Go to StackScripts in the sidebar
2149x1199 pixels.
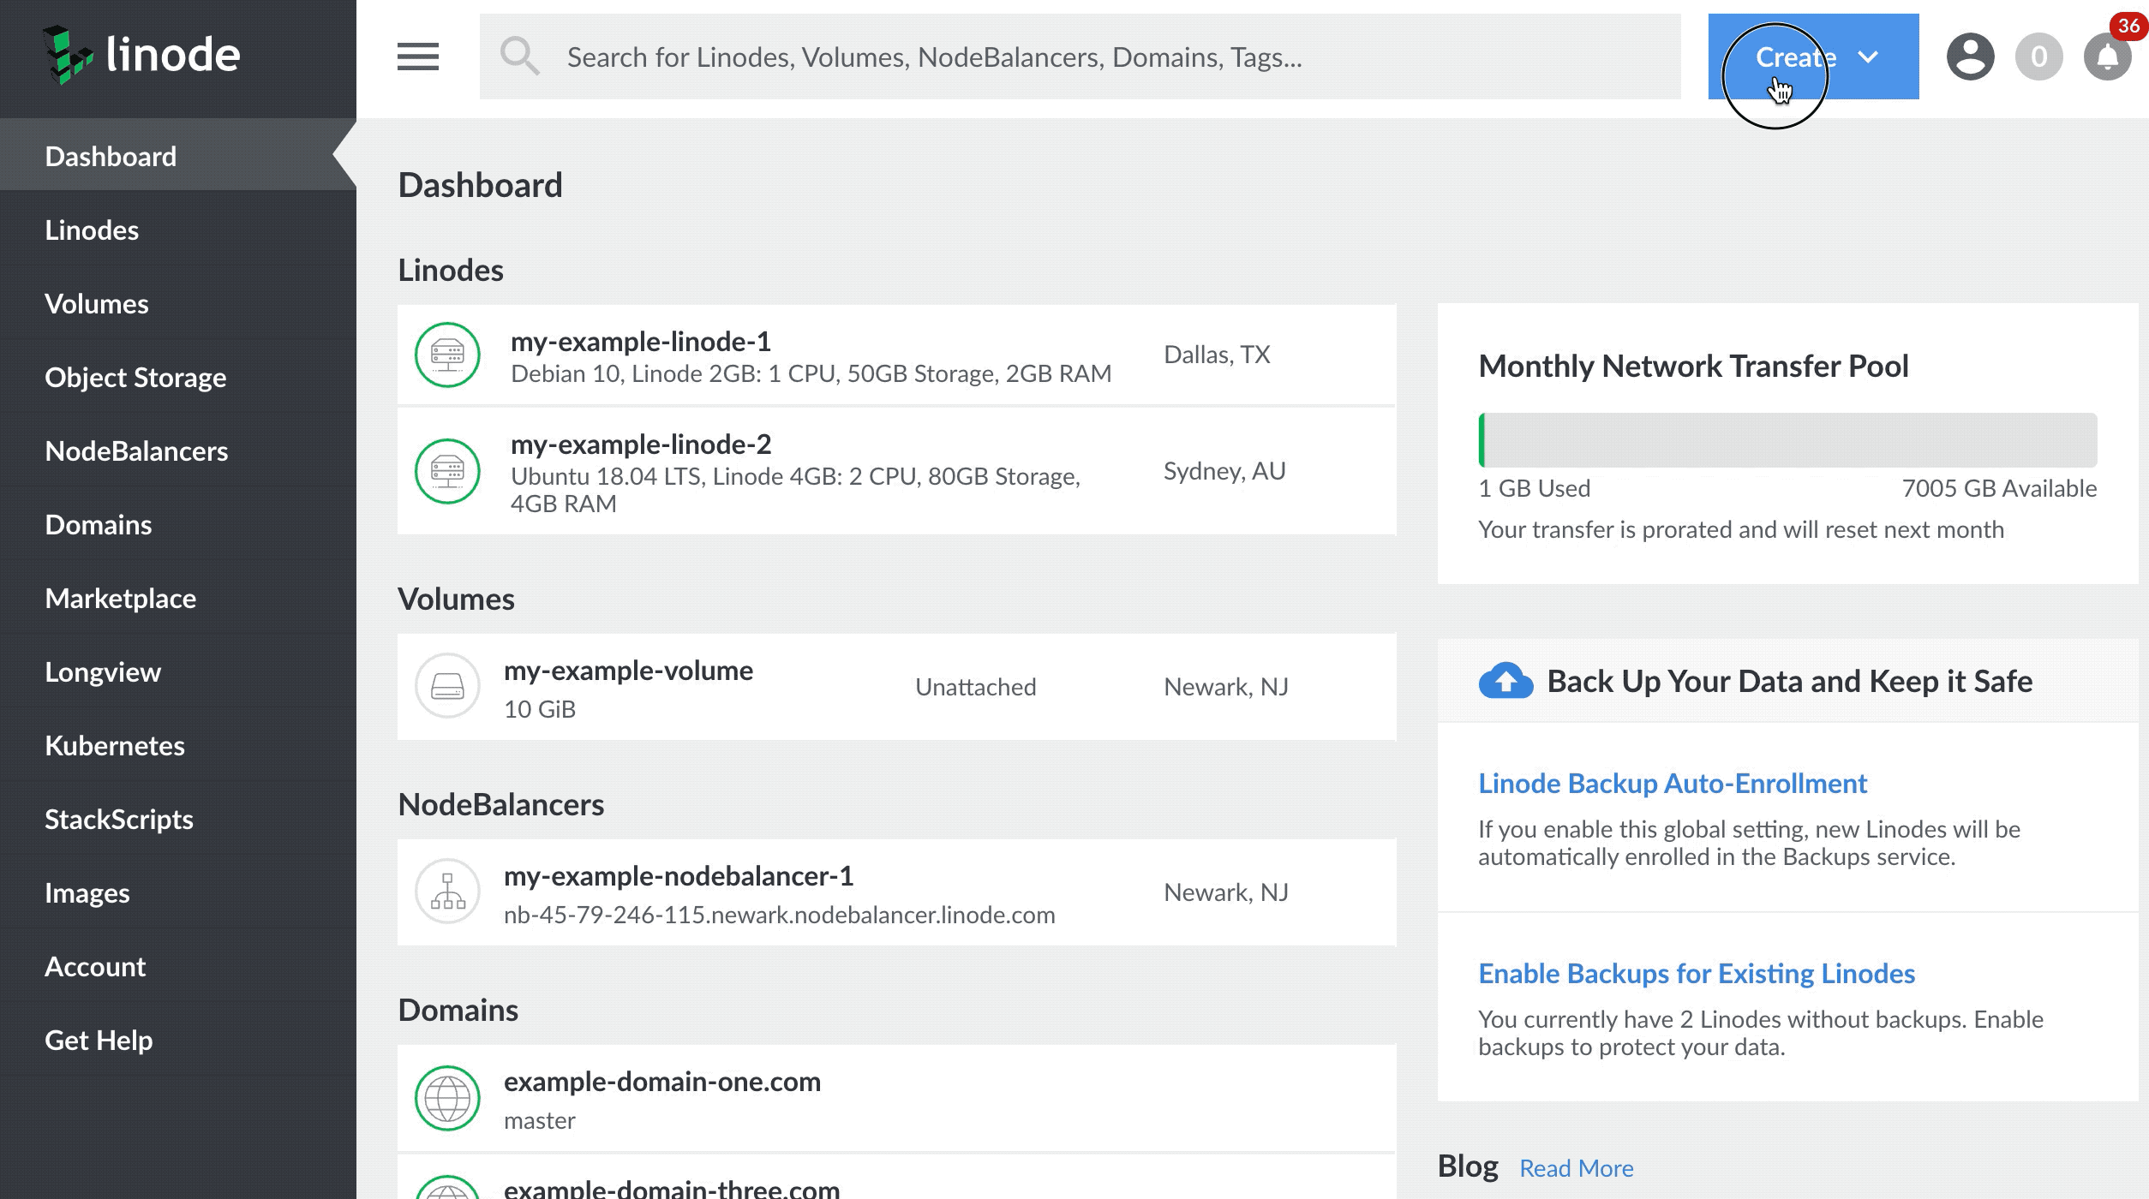tap(119, 819)
